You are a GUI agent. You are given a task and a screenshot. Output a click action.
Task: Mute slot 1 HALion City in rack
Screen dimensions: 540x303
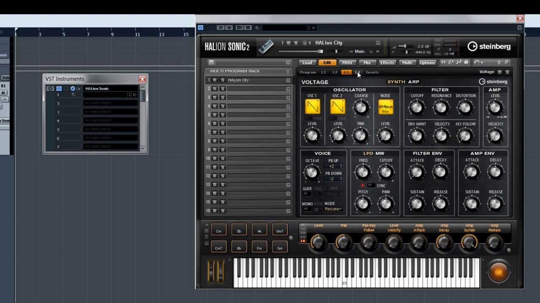point(215,80)
